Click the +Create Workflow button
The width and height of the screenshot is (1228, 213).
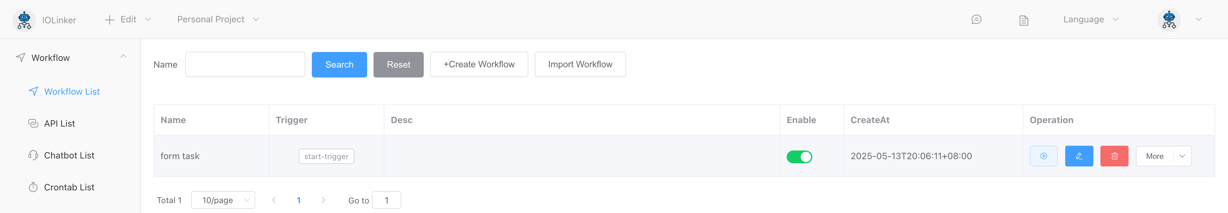tap(479, 65)
